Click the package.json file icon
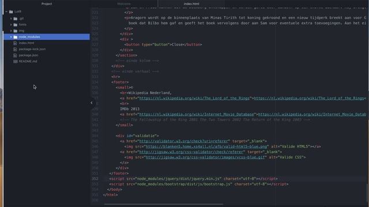Image resolution: width=369 pixels, height=207 pixels. point(15,55)
